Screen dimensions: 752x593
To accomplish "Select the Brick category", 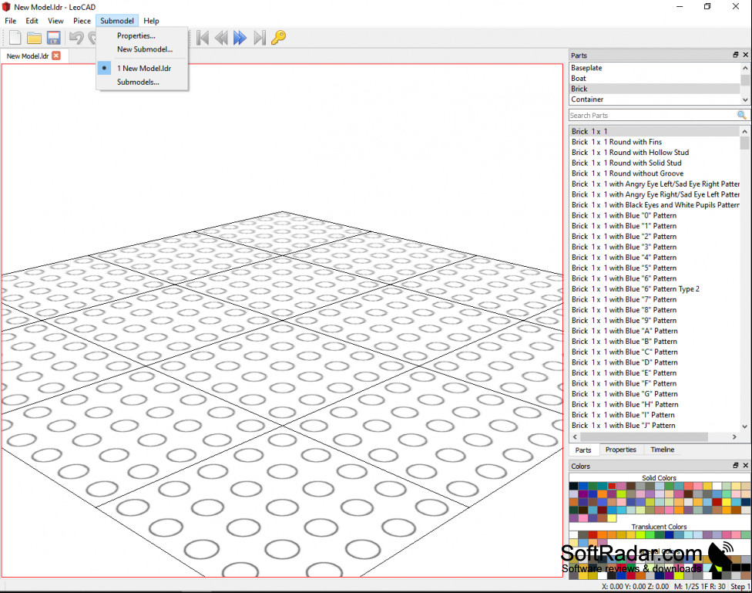I will [655, 89].
